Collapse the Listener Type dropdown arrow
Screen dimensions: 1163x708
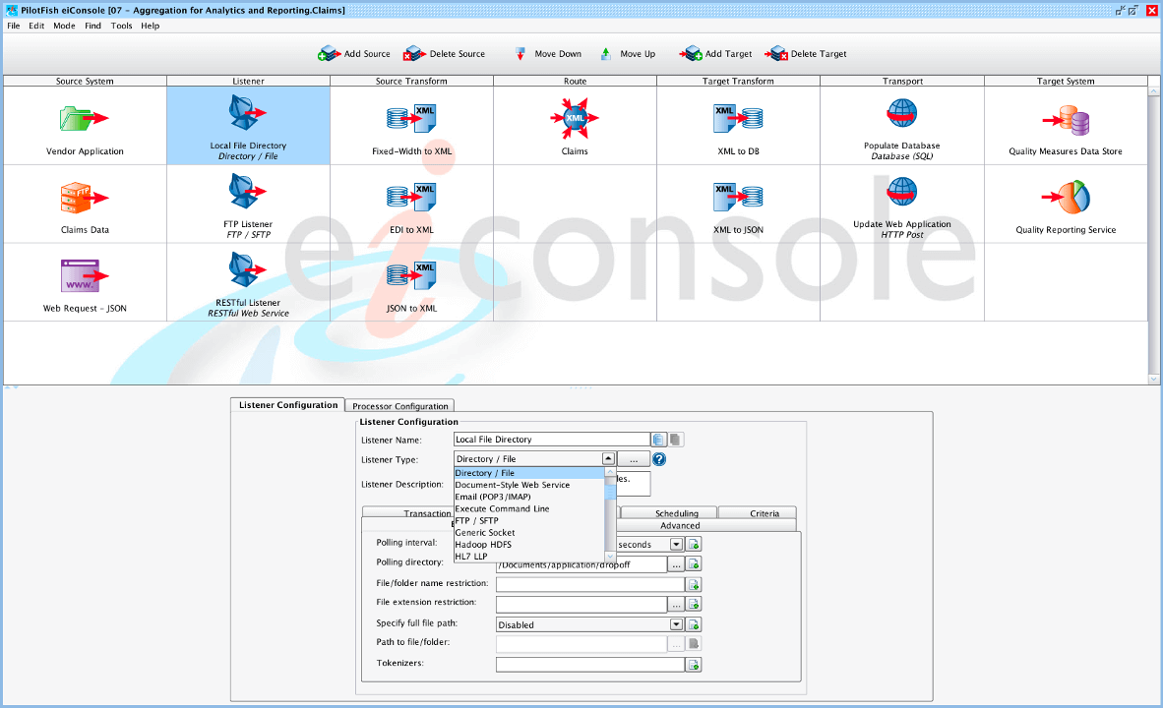click(x=608, y=459)
